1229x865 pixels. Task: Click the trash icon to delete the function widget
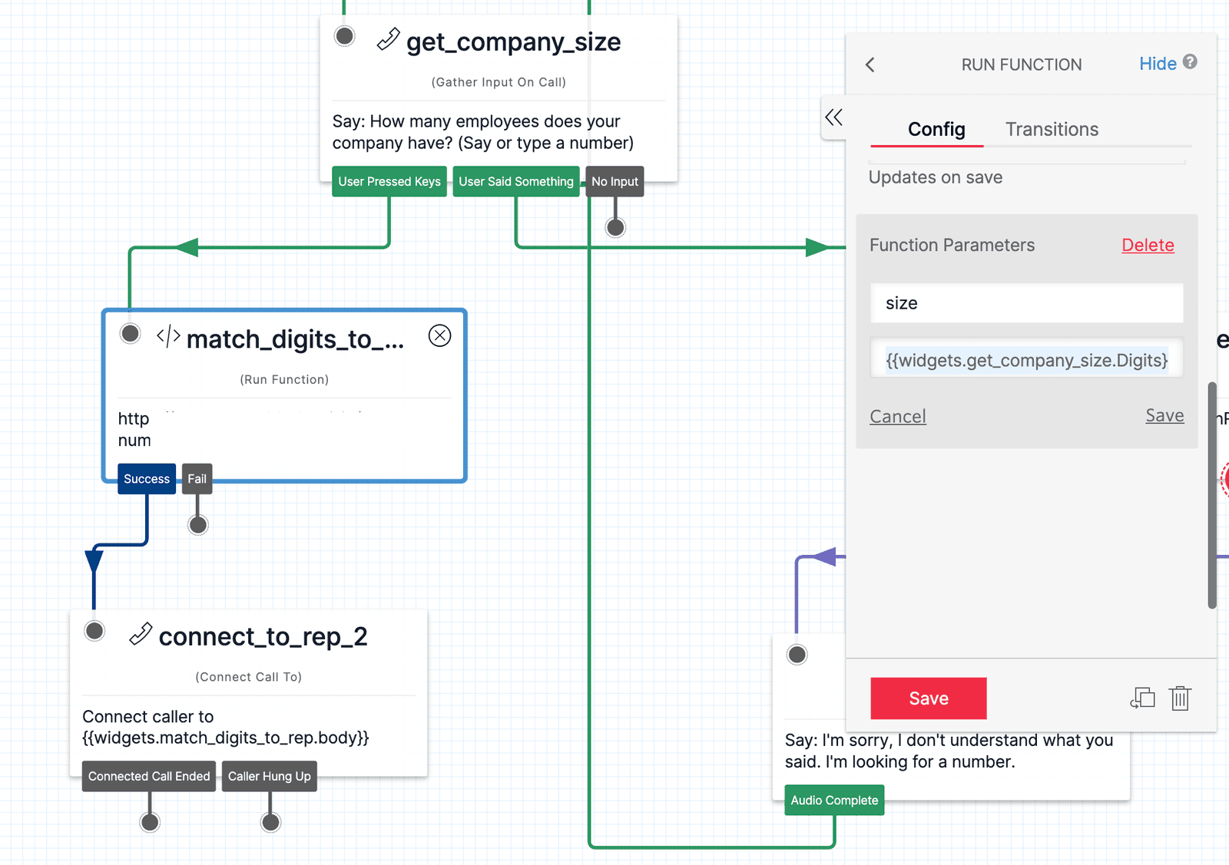coord(1180,698)
